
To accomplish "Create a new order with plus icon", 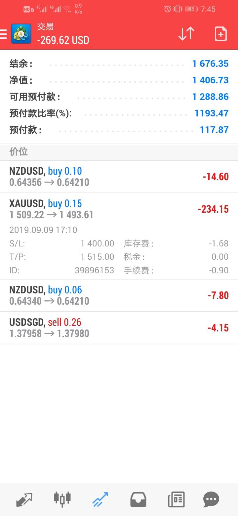I will tap(220, 34).
